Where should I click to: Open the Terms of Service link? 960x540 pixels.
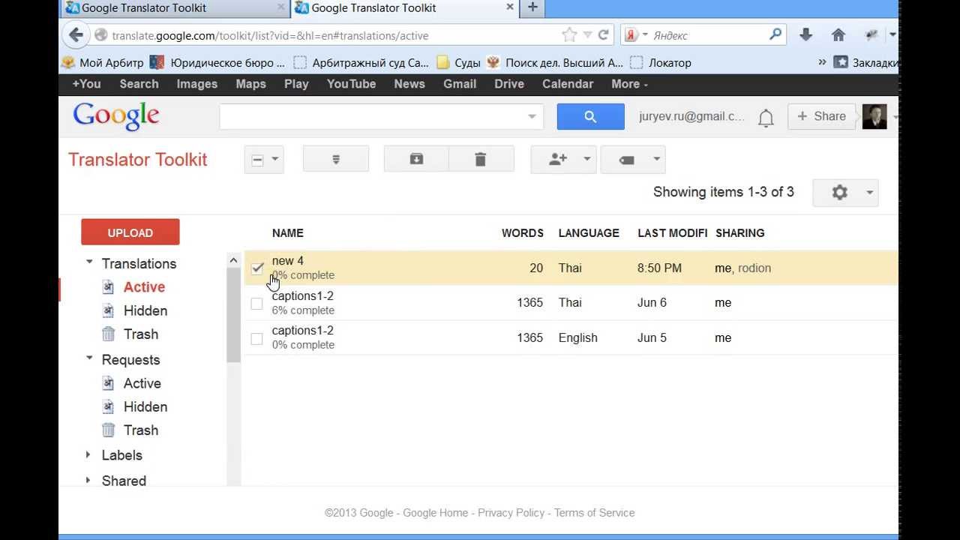point(594,513)
